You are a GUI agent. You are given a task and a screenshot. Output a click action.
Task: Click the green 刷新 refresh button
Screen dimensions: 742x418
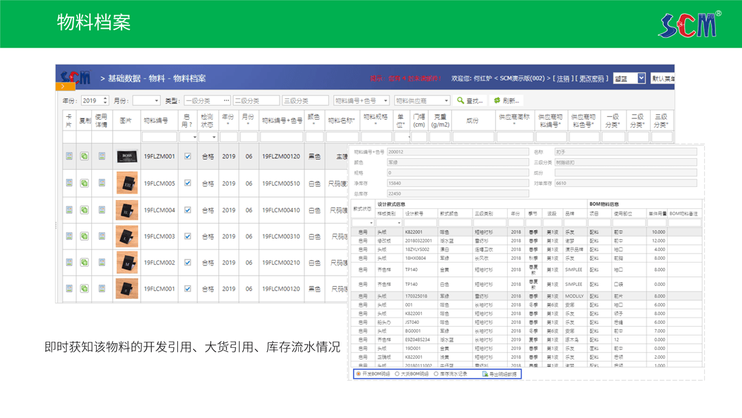pyautogui.click(x=506, y=101)
